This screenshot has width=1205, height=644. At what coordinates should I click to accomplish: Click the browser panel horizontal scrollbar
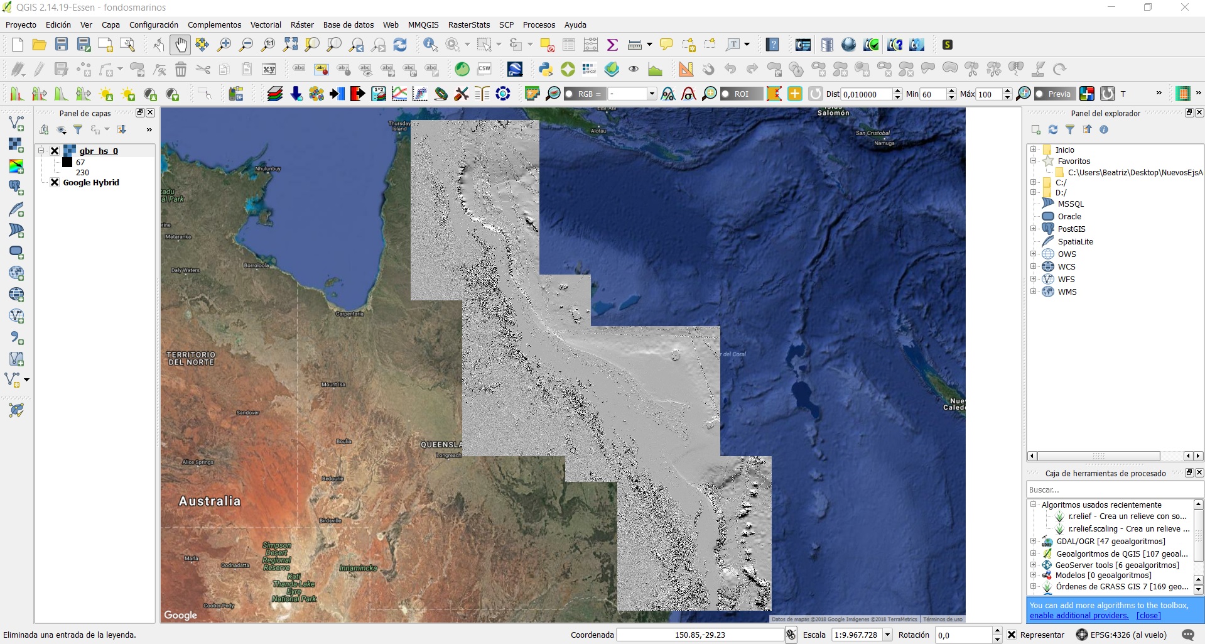pyautogui.click(x=1098, y=456)
